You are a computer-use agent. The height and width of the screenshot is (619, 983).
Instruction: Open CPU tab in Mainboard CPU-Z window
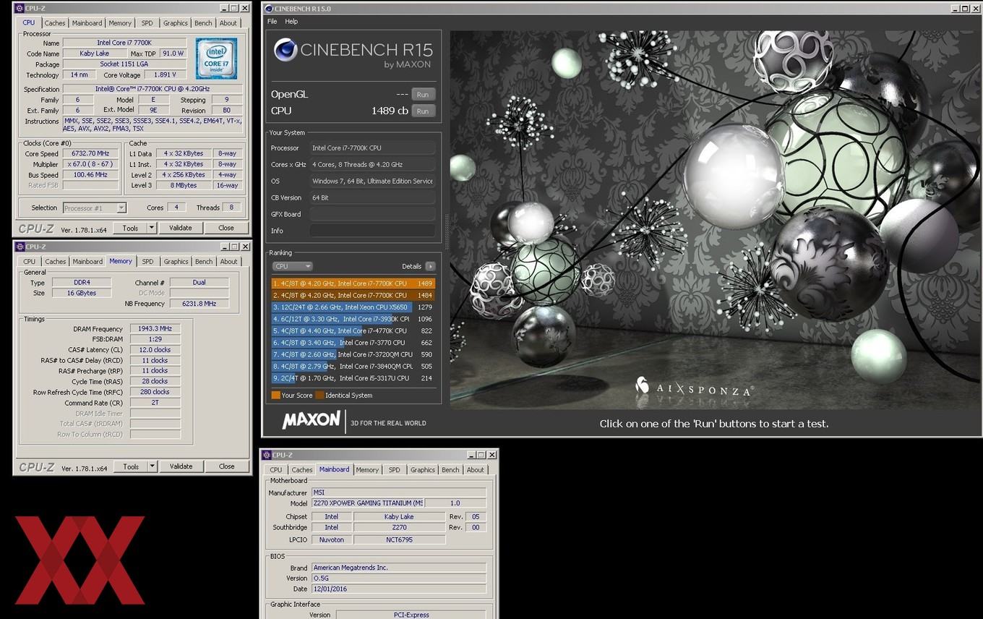276,470
